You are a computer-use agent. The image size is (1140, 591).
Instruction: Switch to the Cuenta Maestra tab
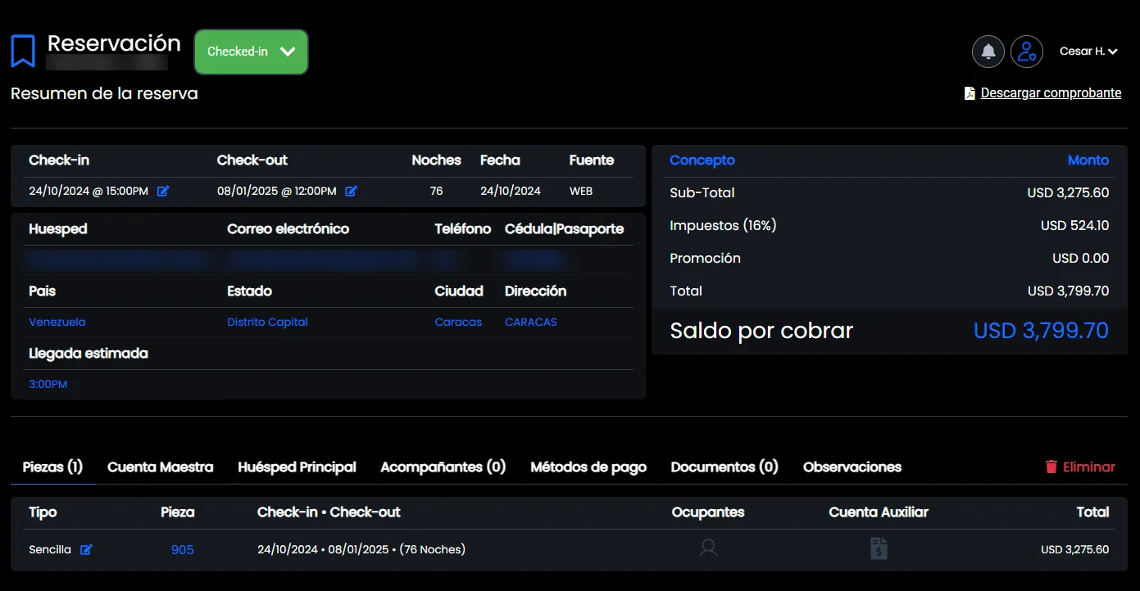click(x=161, y=467)
